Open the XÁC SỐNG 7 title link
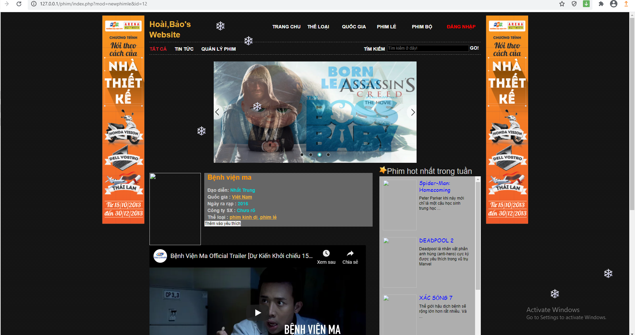The height and width of the screenshot is (335, 635). tap(436, 298)
